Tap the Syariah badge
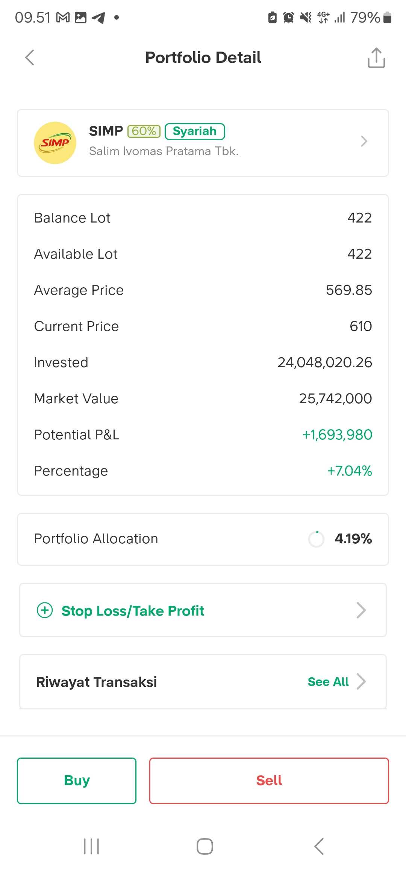The height and width of the screenshot is (872, 406). pyautogui.click(x=195, y=131)
